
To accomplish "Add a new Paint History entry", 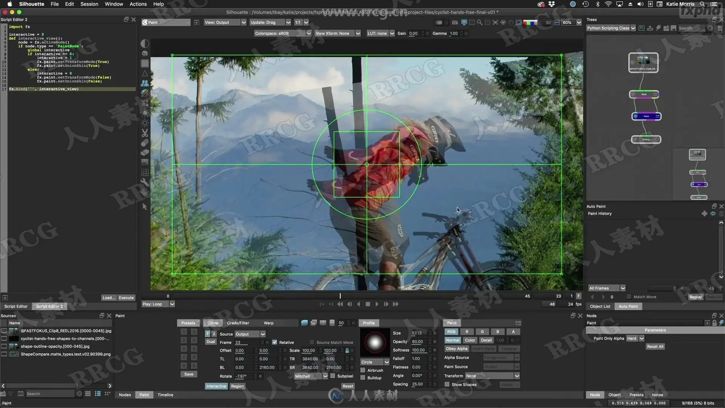I will (x=704, y=214).
